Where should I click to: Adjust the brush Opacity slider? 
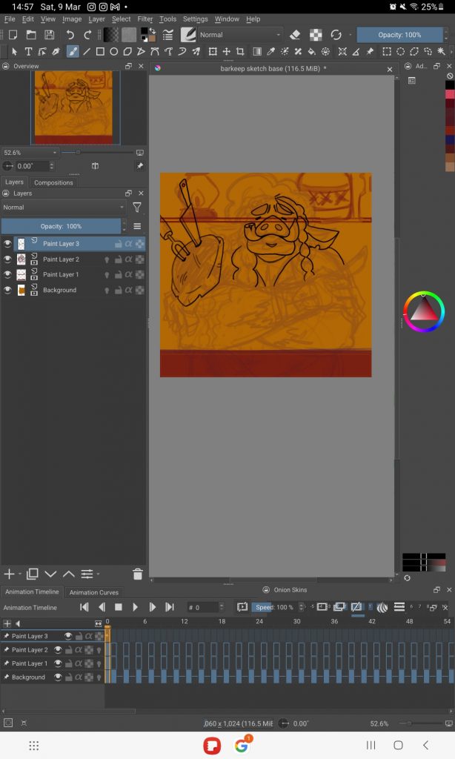(400, 35)
